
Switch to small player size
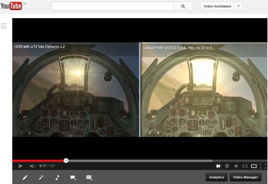click(x=245, y=166)
